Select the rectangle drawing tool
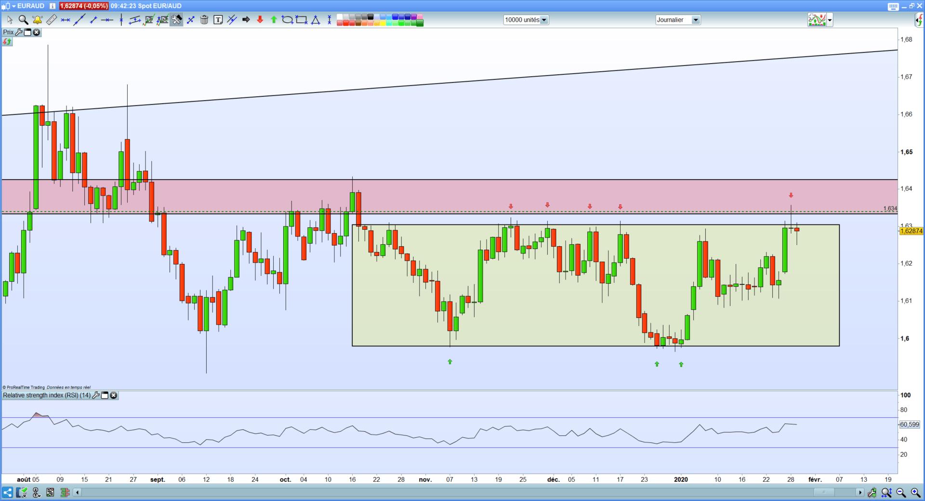 (302, 20)
